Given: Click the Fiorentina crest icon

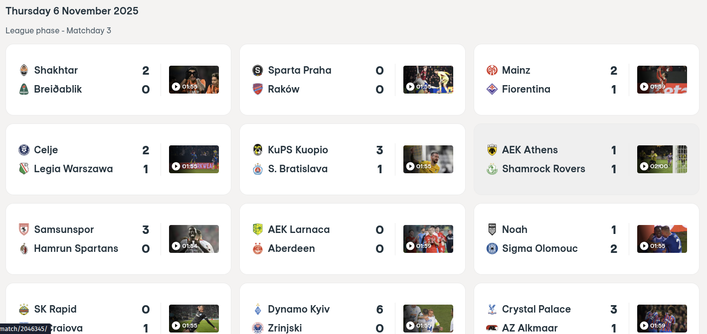Looking at the screenshot, I should (492, 89).
